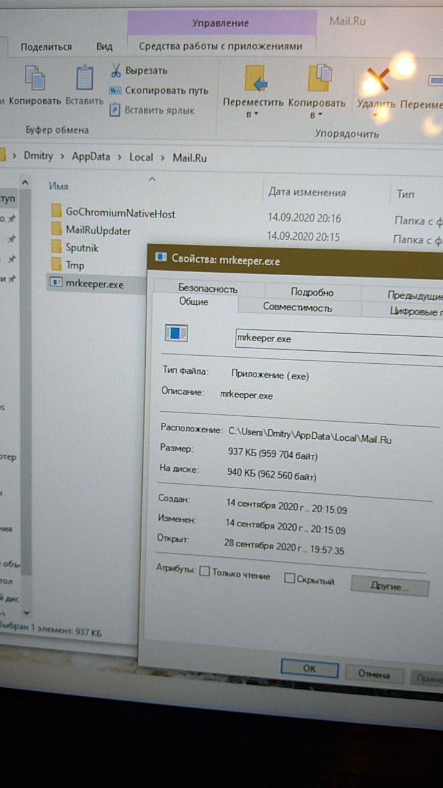
Task: Sort by the Type (Тип) column header
Action: (405, 194)
